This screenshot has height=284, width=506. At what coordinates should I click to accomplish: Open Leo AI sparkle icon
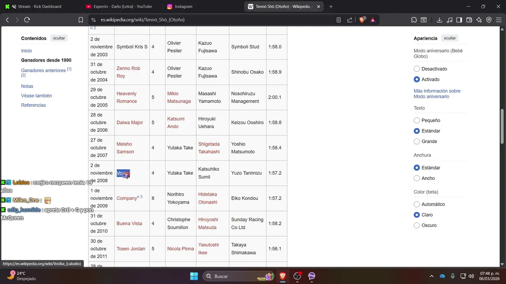click(479, 20)
